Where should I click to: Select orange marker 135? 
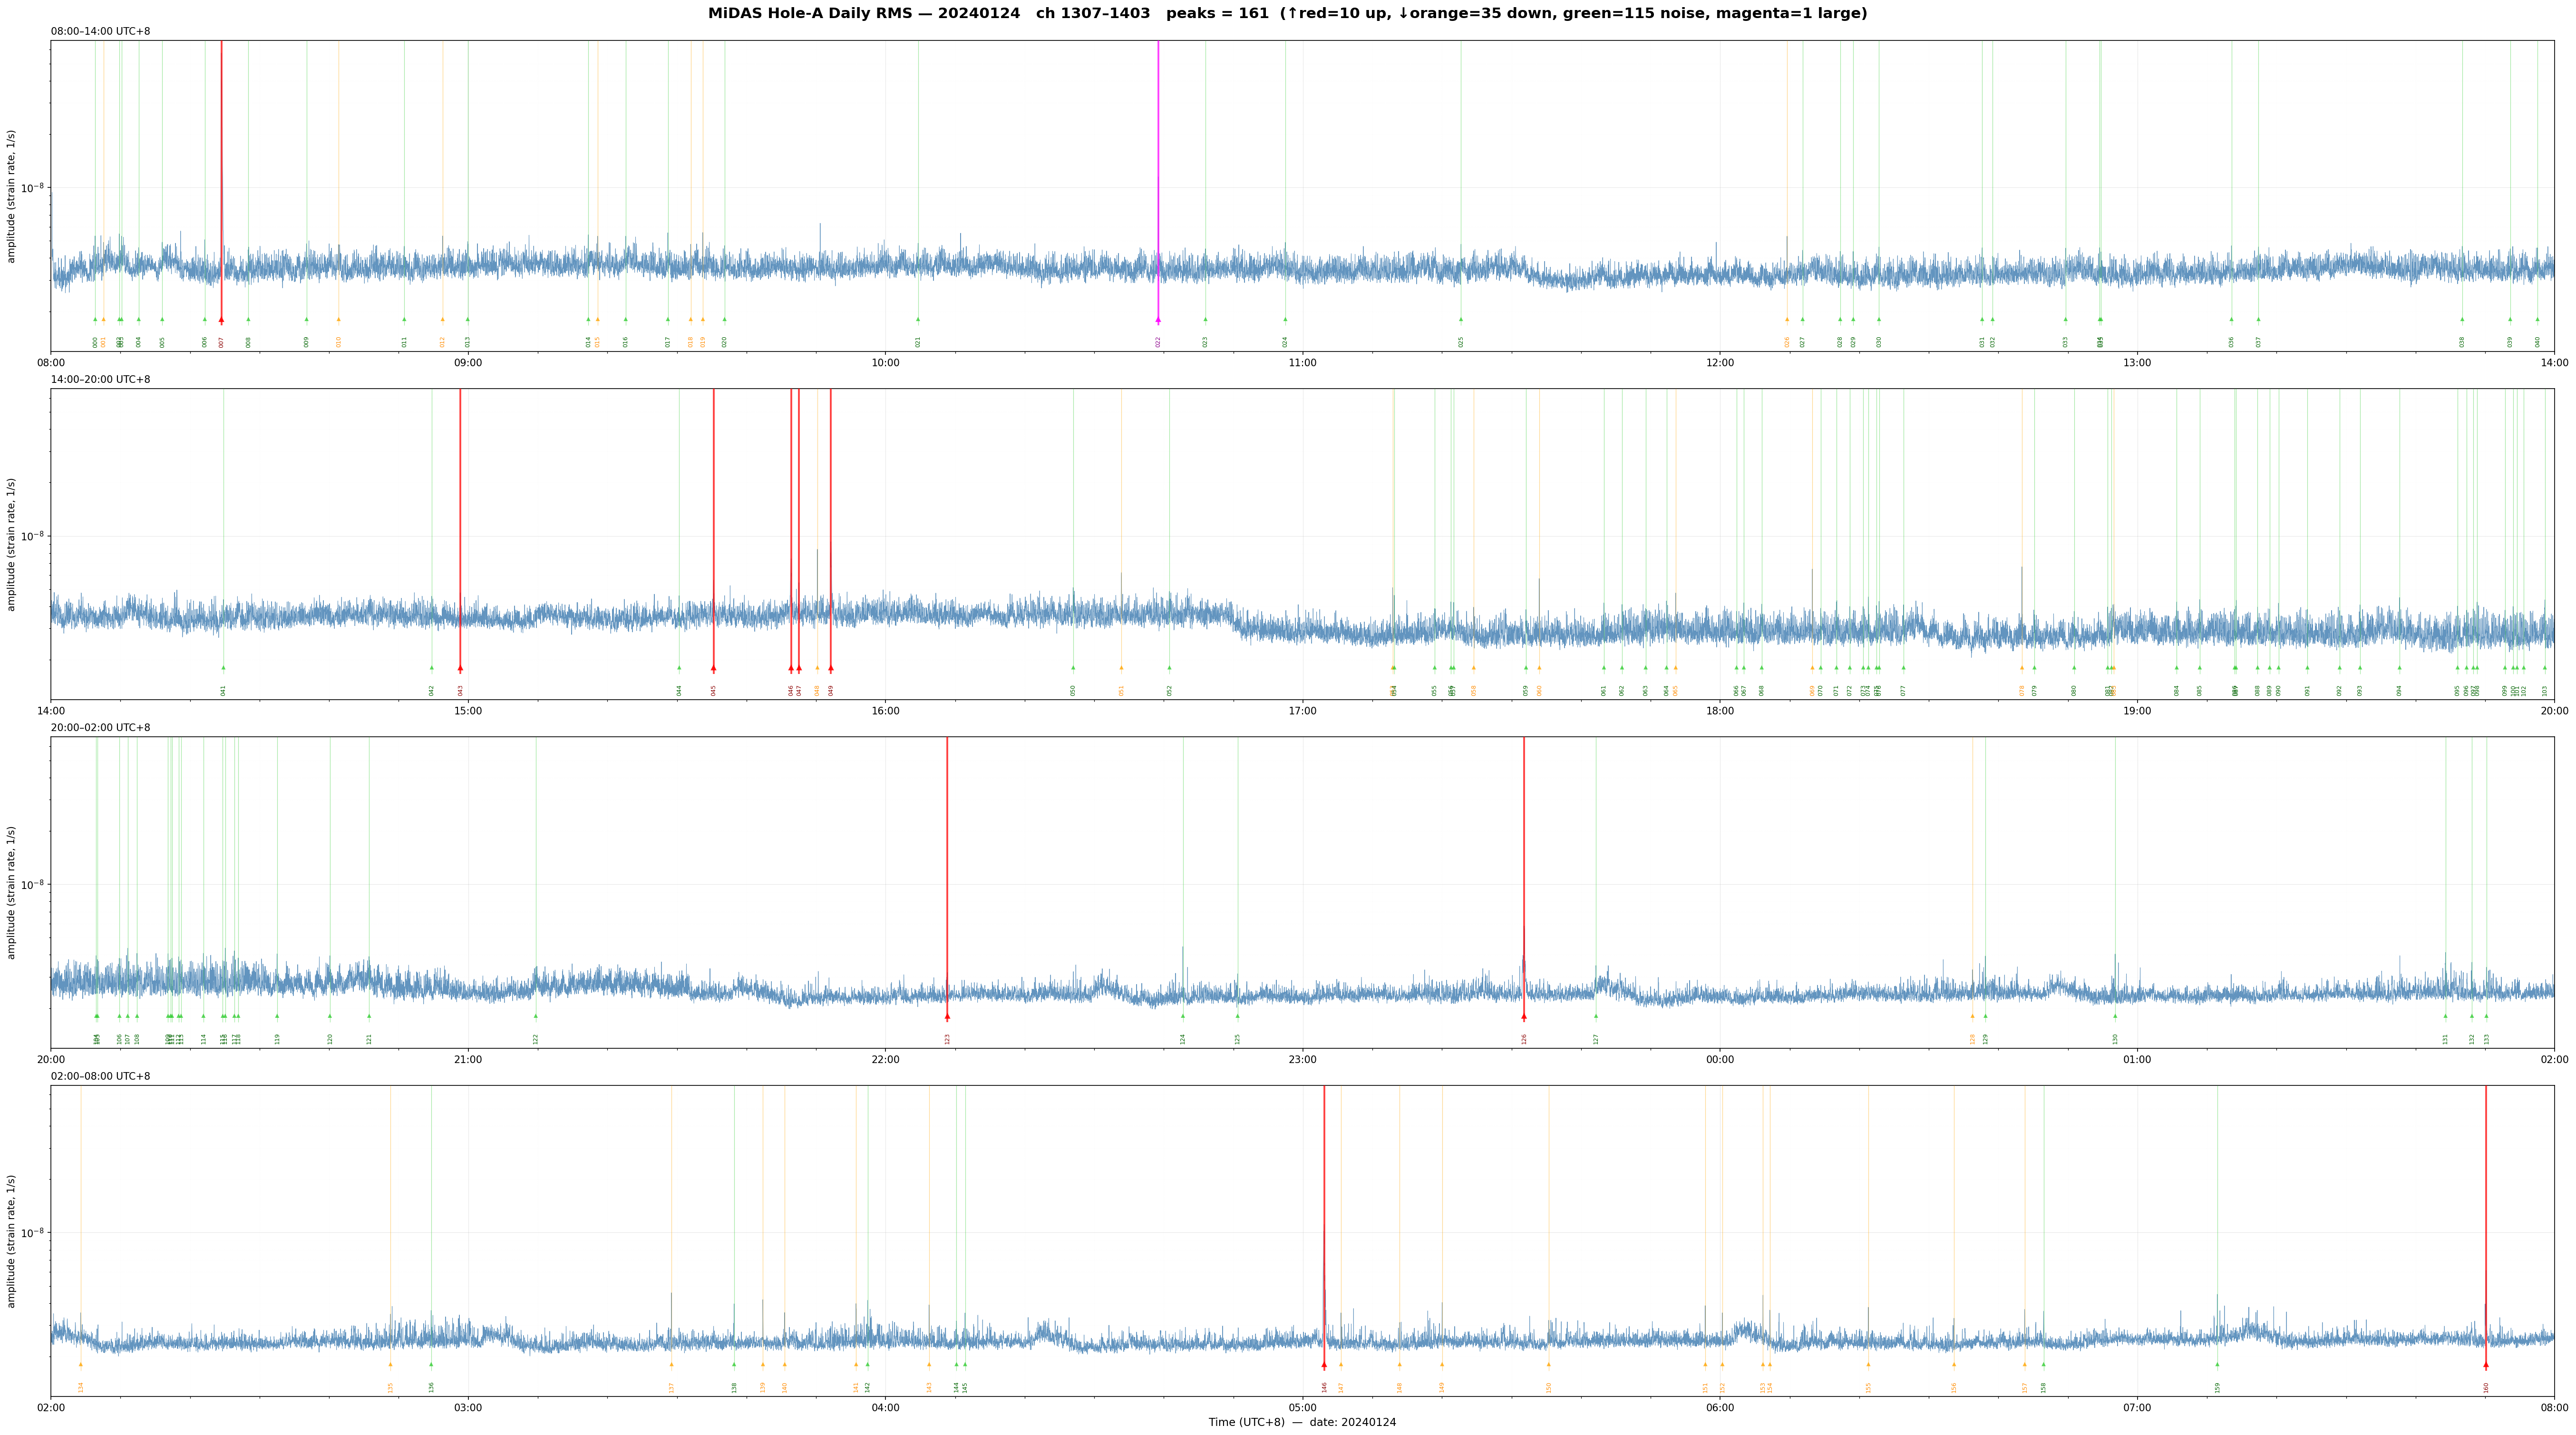click(x=390, y=1365)
